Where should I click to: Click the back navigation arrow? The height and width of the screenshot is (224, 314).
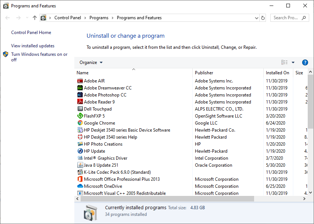(x=8, y=18)
